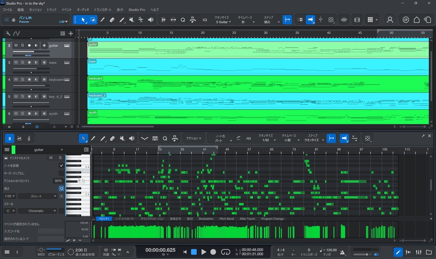Toggle loop button in transport

(x=226, y=252)
